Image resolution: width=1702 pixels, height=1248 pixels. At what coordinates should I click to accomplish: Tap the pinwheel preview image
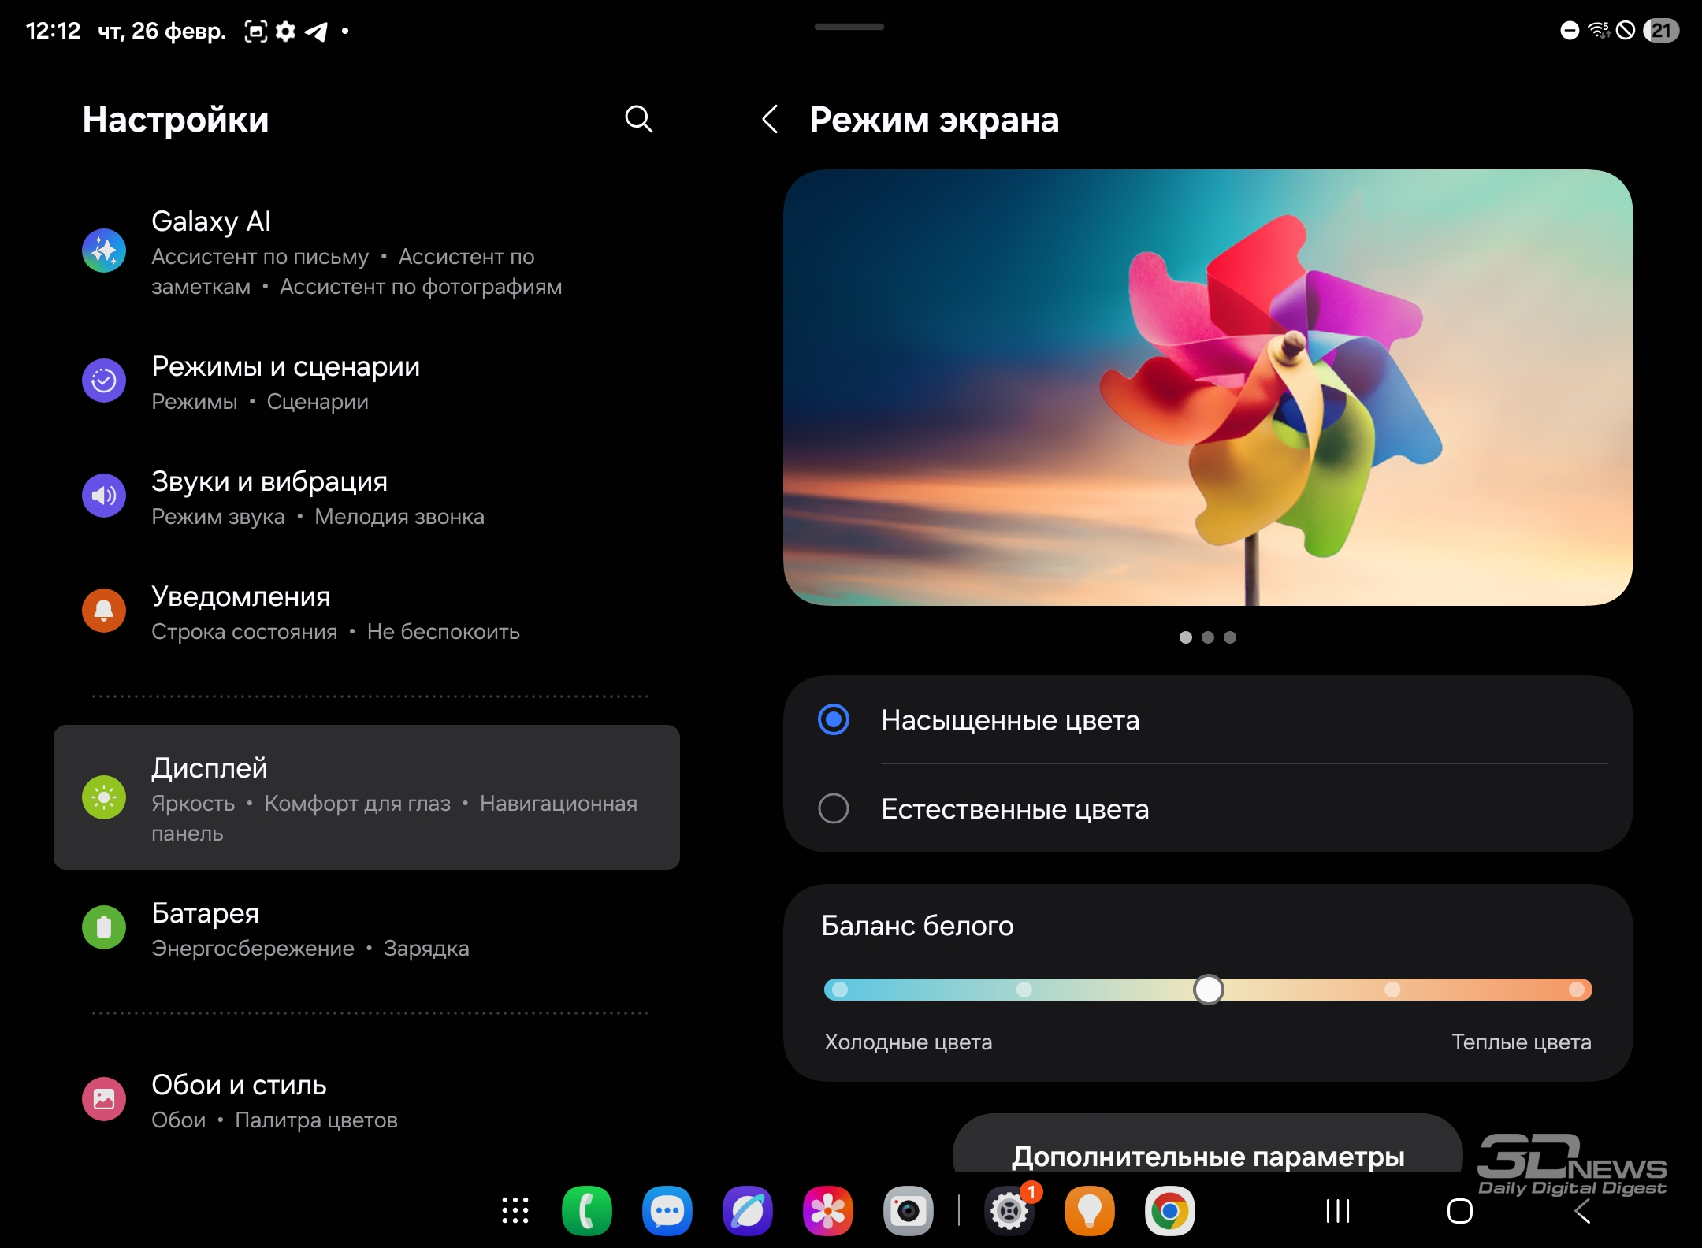[1207, 388]
